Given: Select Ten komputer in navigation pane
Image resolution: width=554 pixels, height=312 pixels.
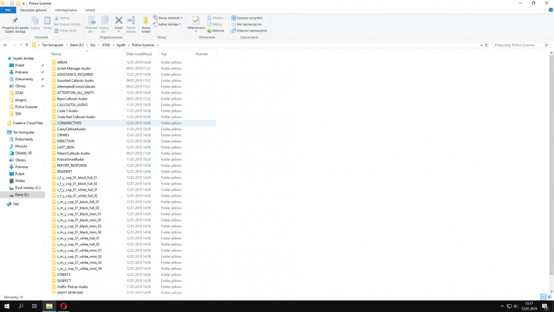Looking at the screenshot, I should [x=24, y=132].
